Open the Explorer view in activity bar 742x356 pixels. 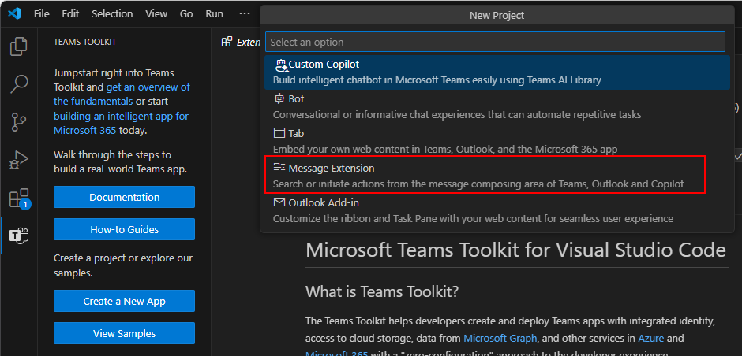point(19,46)
